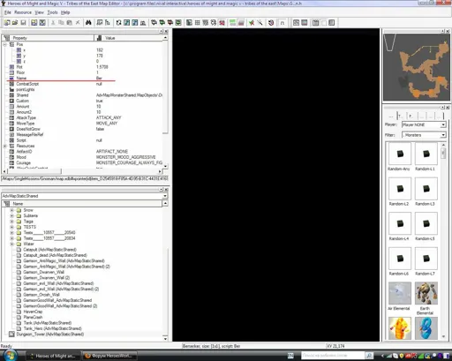
Task: Click the Open folder toolbar icon
Action: click(15, 23)
